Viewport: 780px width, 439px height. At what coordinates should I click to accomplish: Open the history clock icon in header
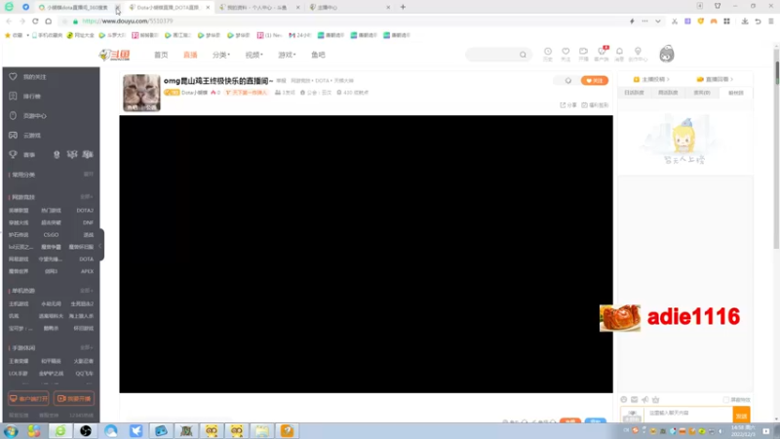click(x=548, y=52)
